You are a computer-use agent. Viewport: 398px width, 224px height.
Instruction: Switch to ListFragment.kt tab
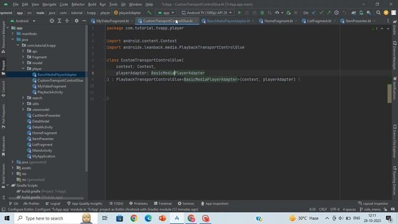coord(319,21)
